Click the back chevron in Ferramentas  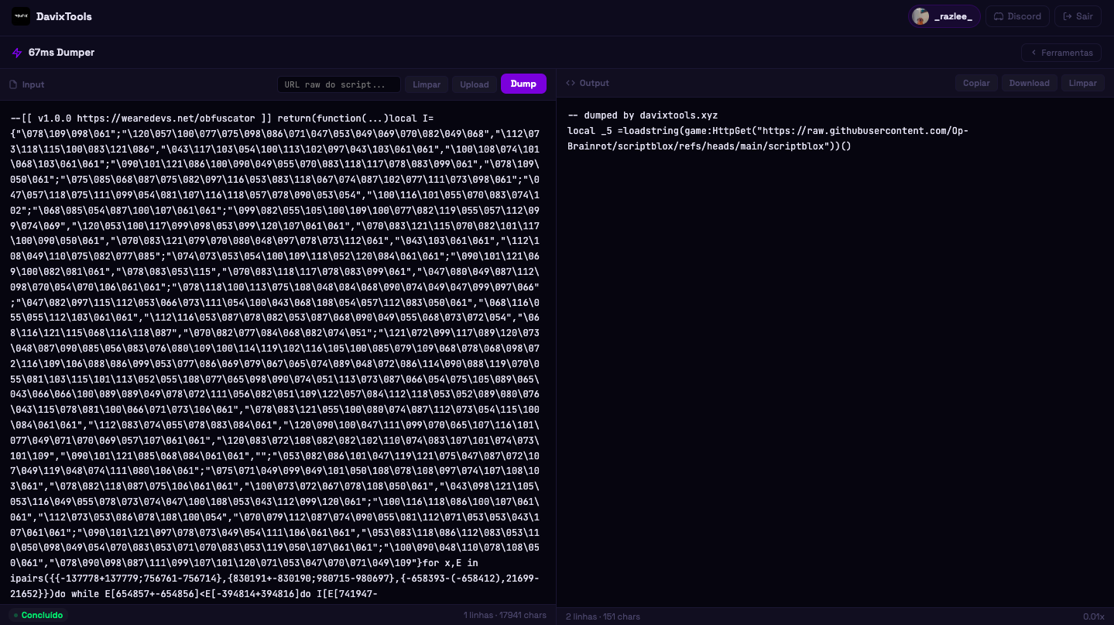(x=1033, y=53)
